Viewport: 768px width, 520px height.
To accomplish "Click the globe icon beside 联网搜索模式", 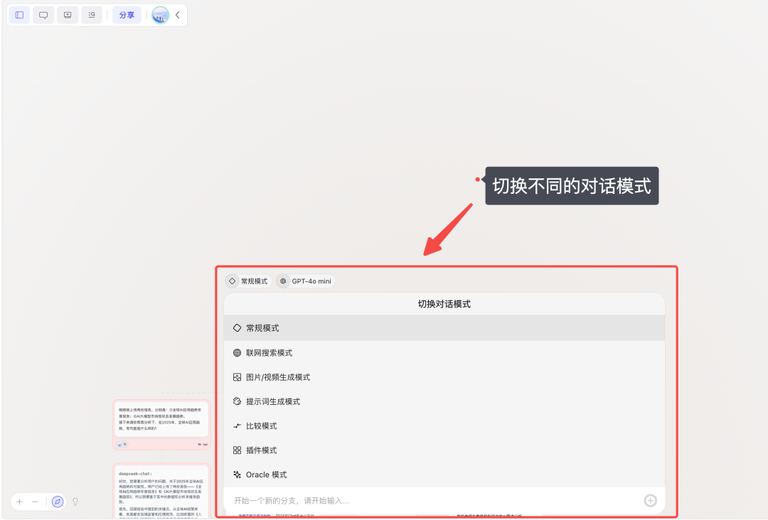I will [x=238, y=352].
